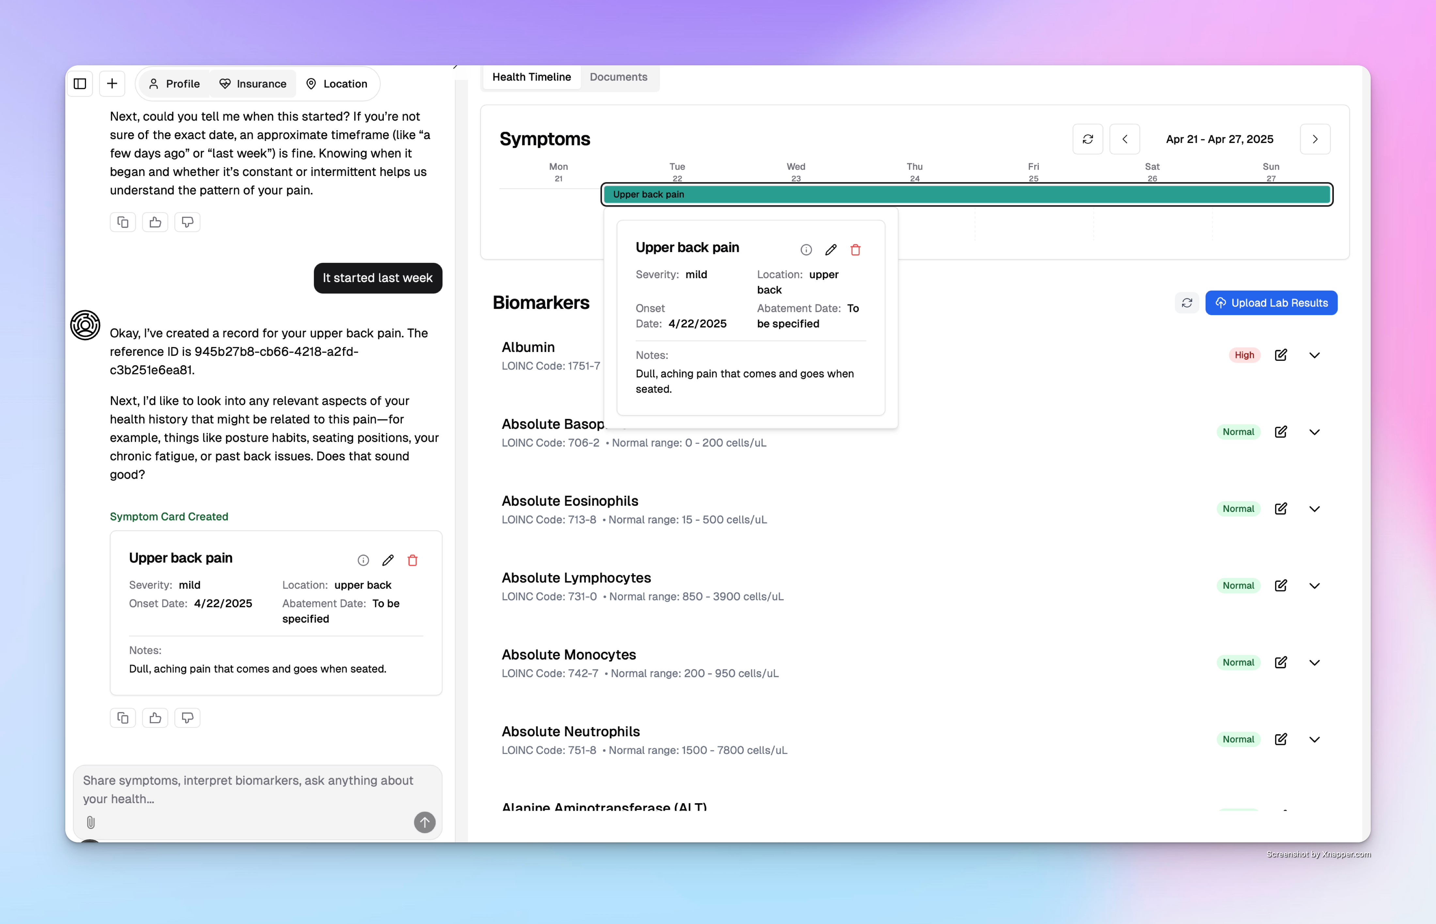Expand the Absolute Lymphocytes details

tap(1314, 586)
